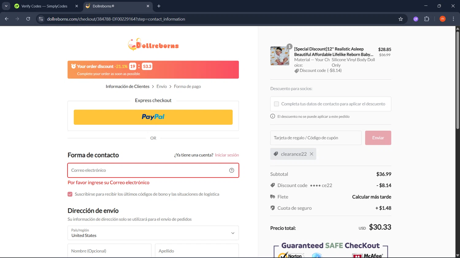Switch to Verify Codes — SimplyCodes tab

click(x=44, y=6)
